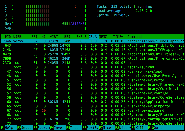
Task: Sort by the CPU% column header
Action: pyautogui.click(x=93, y=37)
